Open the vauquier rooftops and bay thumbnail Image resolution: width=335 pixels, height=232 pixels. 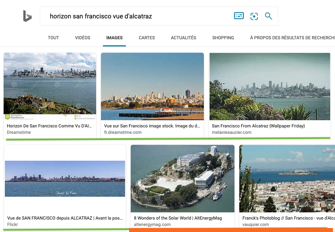click(287, 179)
